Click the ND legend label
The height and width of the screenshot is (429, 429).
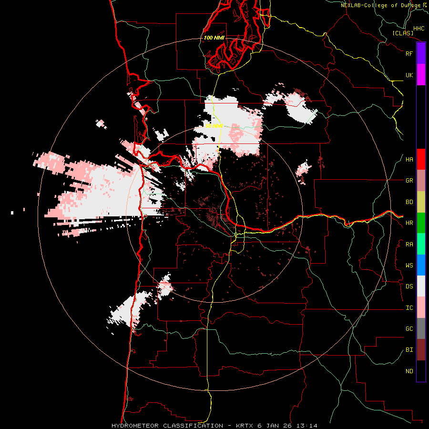click(409, 371)
